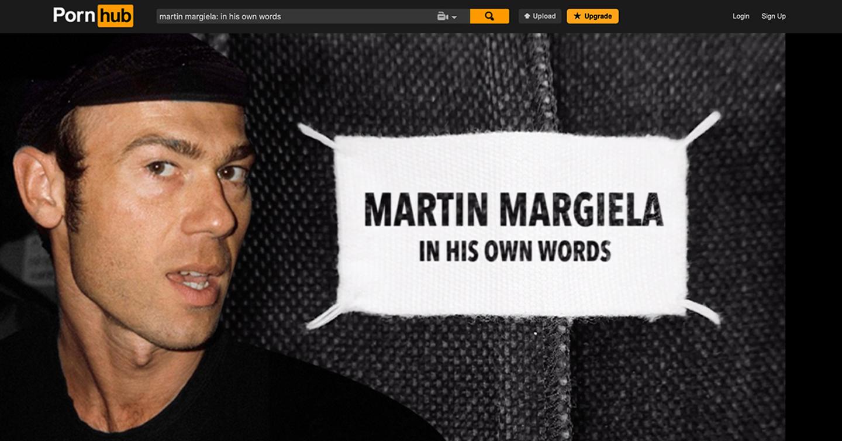Click the Martin Margiela title banner image
The width and height of the screenshot is (842, 441).
pos(392,237)
